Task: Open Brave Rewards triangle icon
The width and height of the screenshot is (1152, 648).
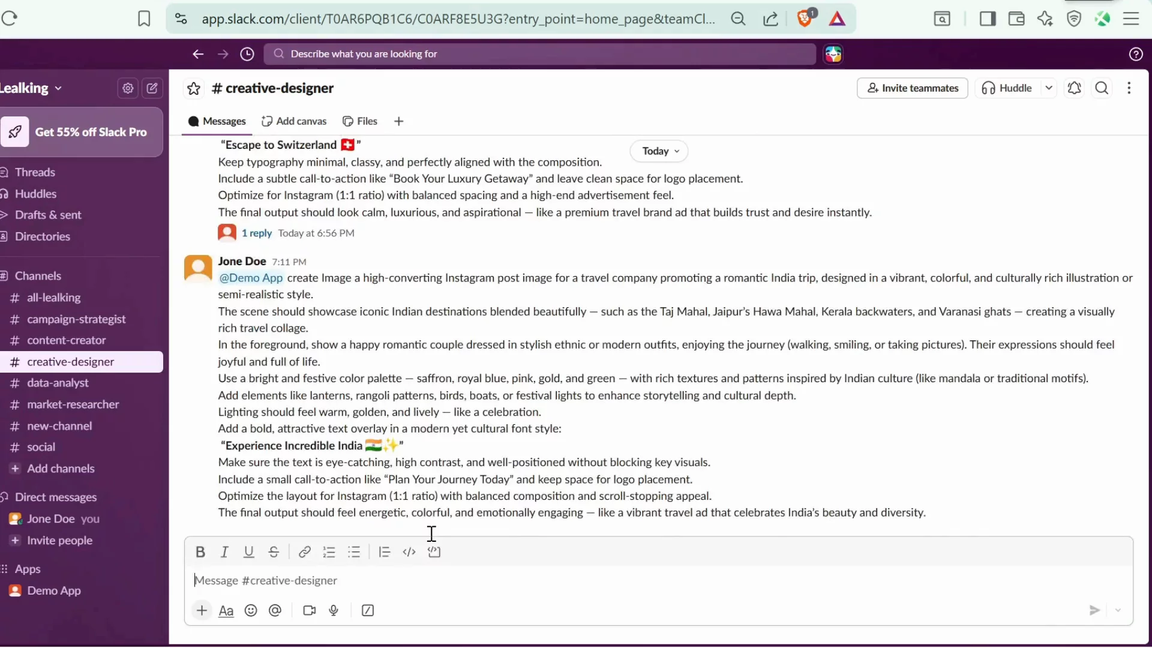Action: coord(837,19)
